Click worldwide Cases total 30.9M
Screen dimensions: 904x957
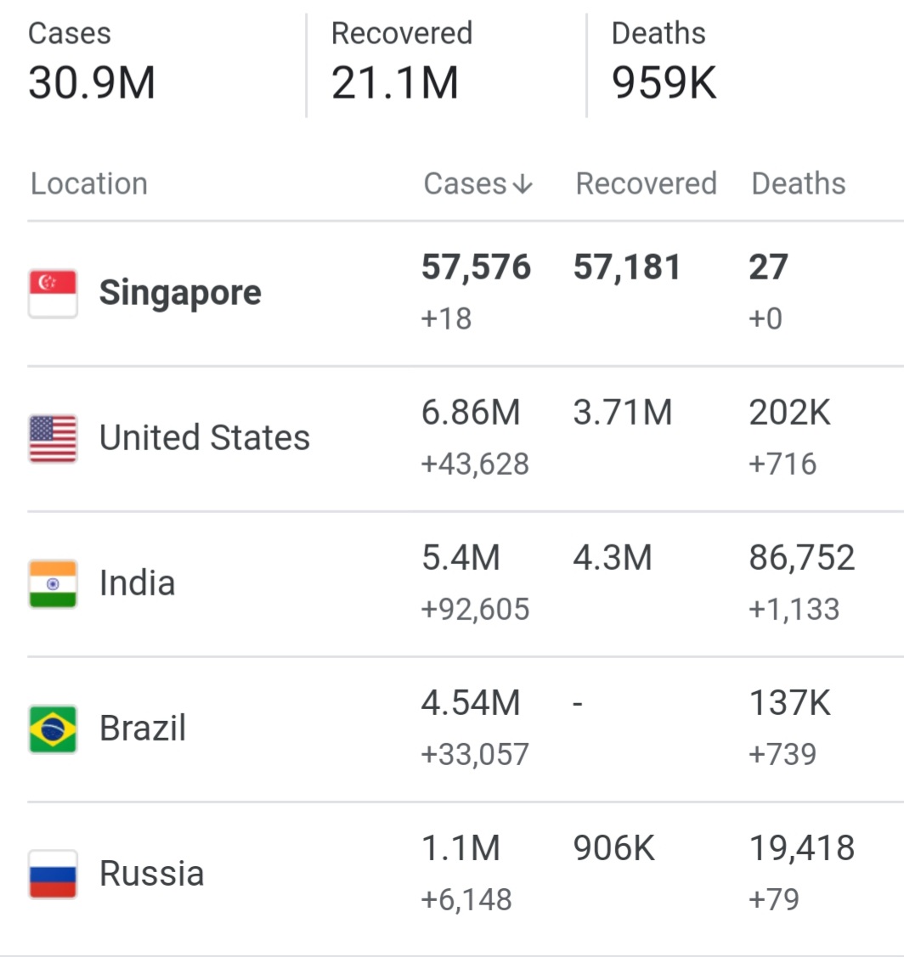click(92, 83)
